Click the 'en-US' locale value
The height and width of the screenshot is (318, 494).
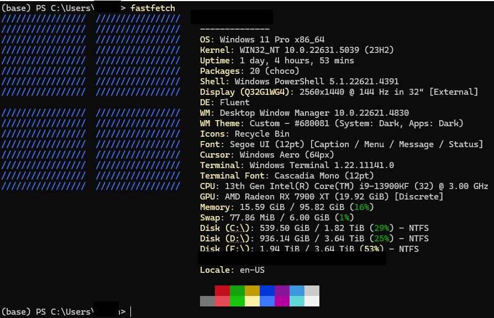(252, 270)
